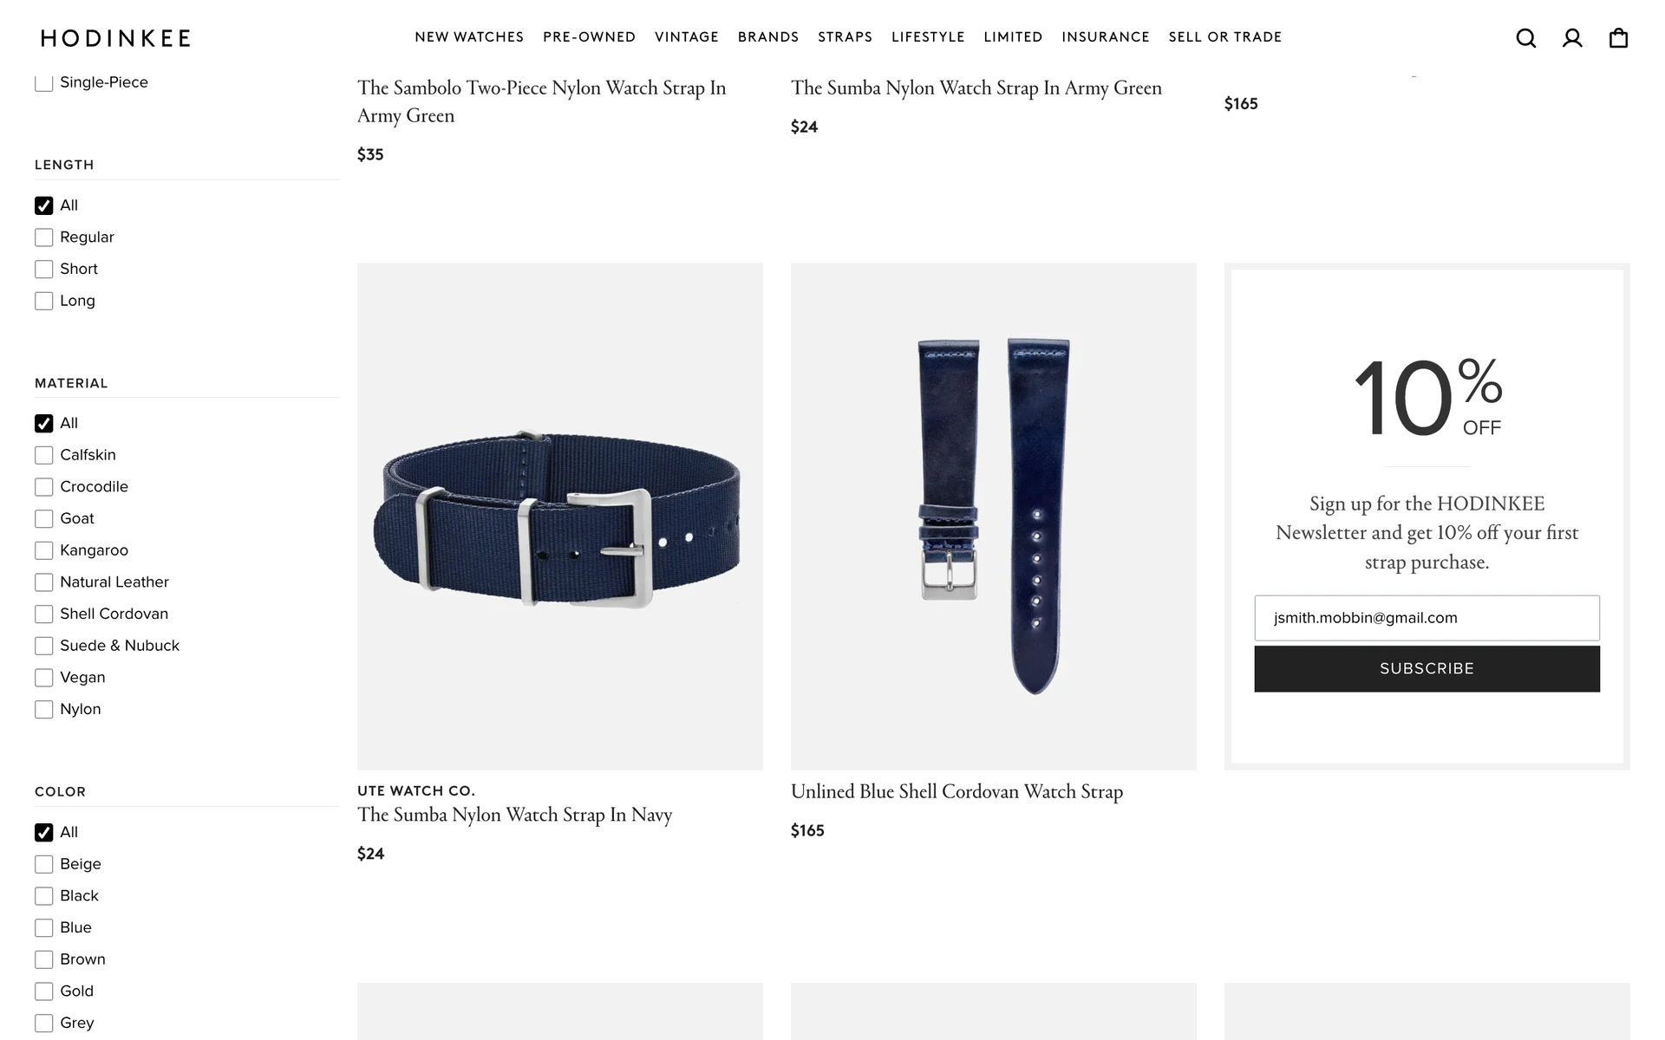Screen dimensions: 1665x1040
Task: Go to HODINKEE logo homepage
Action: point(115,38)
